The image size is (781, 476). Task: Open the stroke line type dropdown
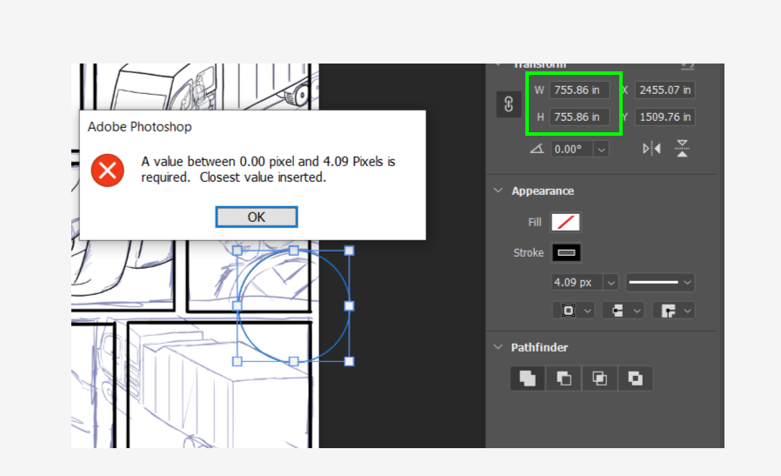click(x=659, y=283)
